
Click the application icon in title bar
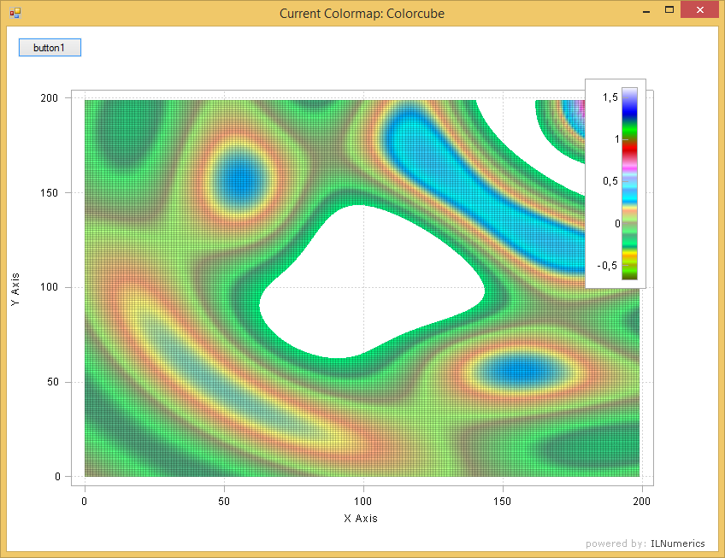pyautogui.click(x=15, y=13)
